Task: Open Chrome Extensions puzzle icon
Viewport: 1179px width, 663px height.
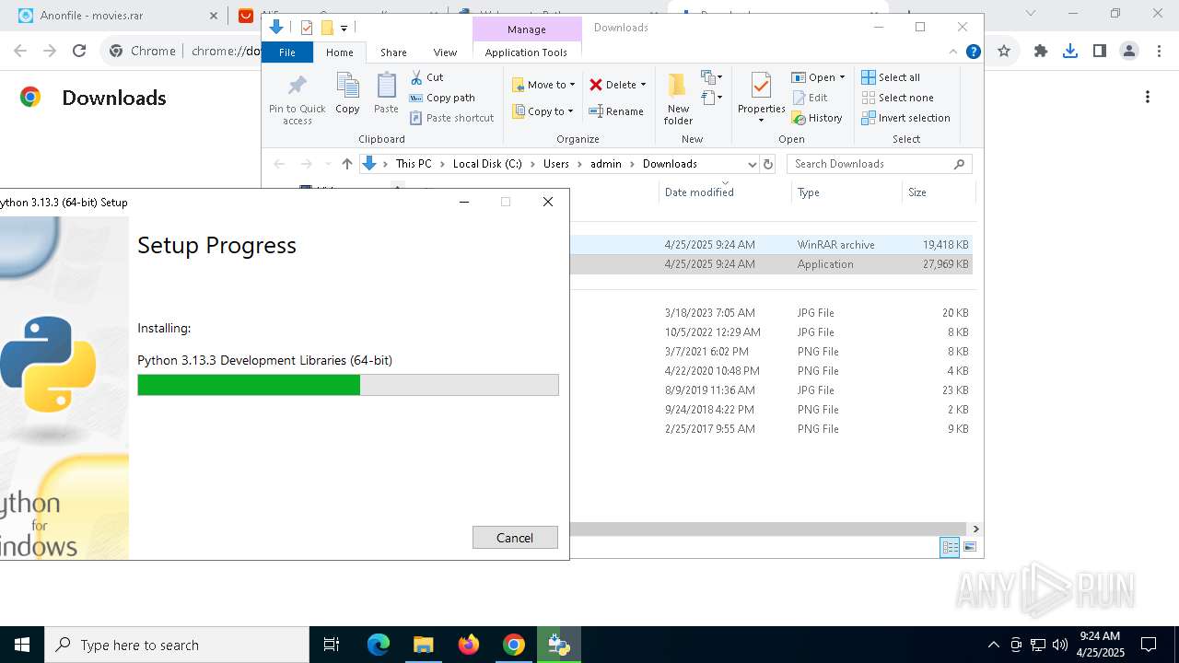Action: tap(1041, 52)
